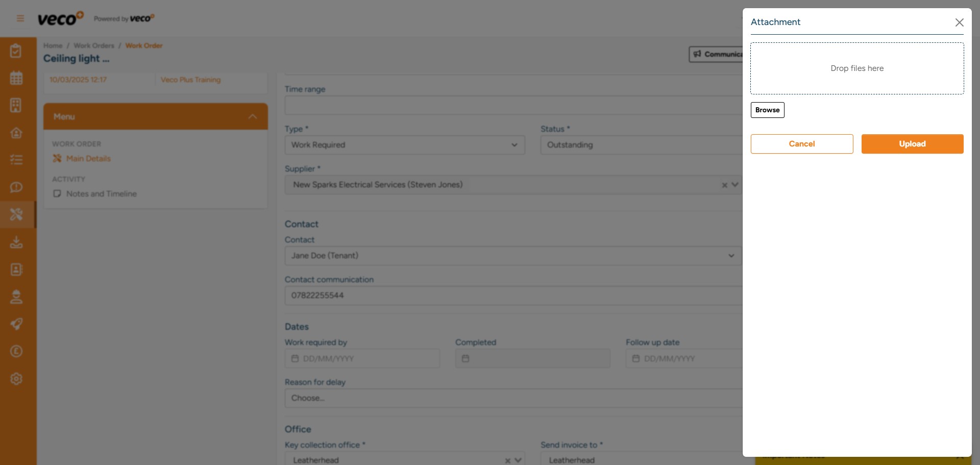
Task: Expand the Contact dropdown showing Jane Doe
Action: point(731,255)
